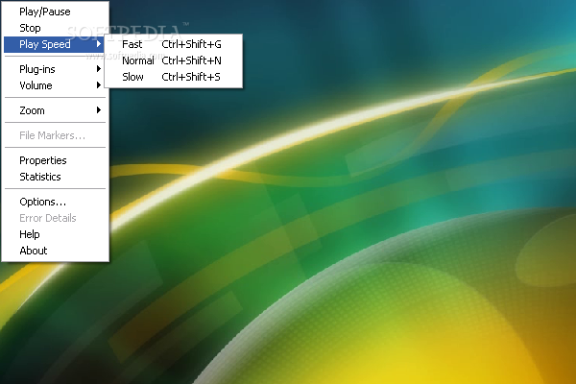This screenshot has height=384, width=576.
Task: Select the Stop menu entry
Action: coord(55,28)
